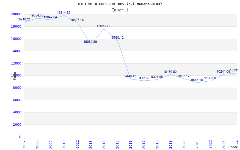240x150 pixels.
Task: Click the x-axis year 2010
Action: click(x=64, y=144)
